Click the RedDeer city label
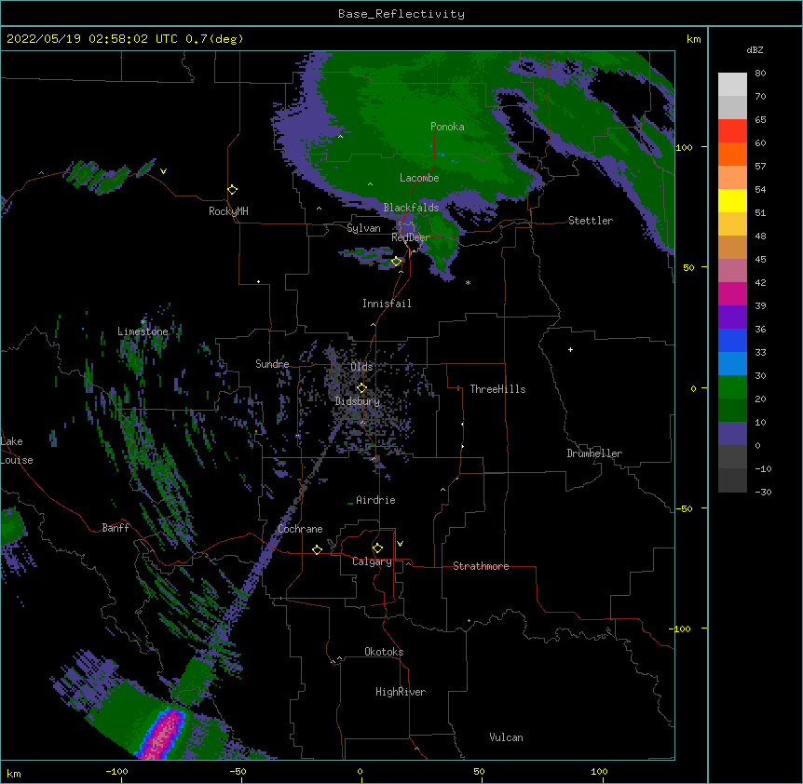 pyautogui.click(x=411, y=237)
